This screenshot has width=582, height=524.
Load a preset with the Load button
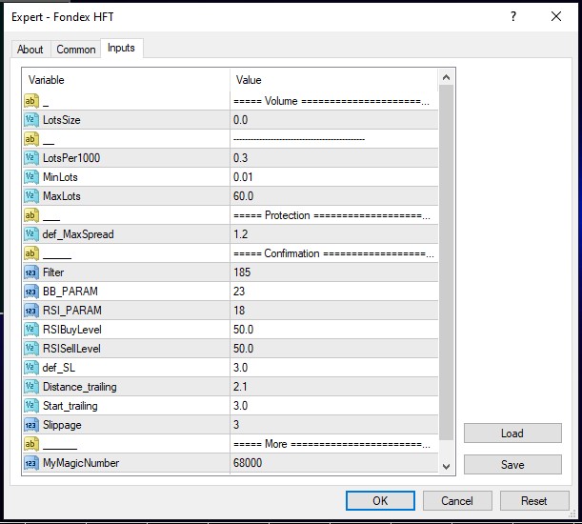point(512,433)
